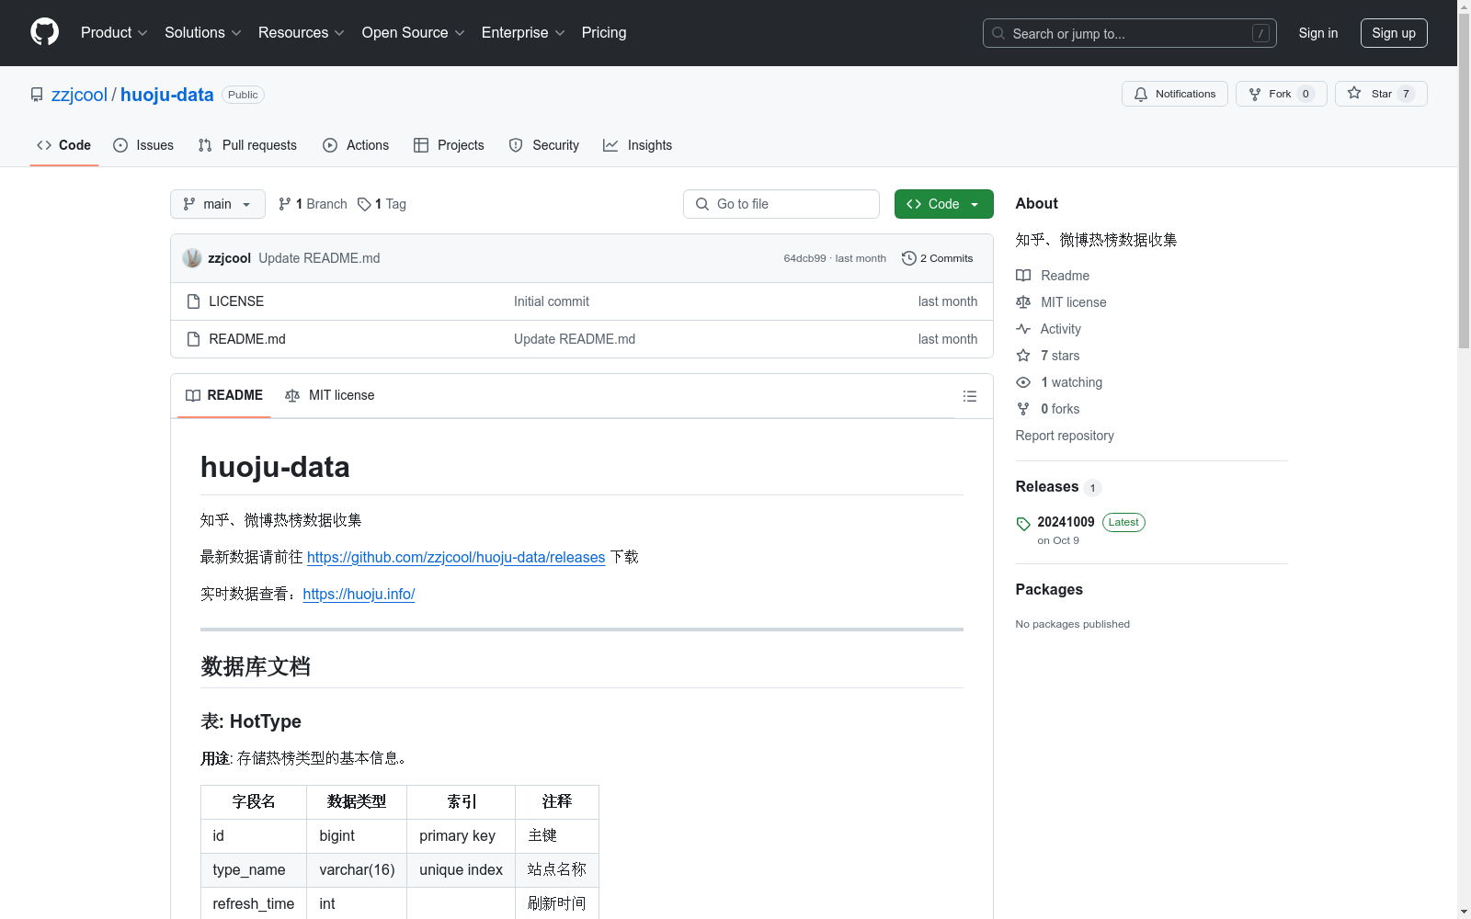Open the Open Source dropdown
1471x919 pixels.
[x=414, y=32]
